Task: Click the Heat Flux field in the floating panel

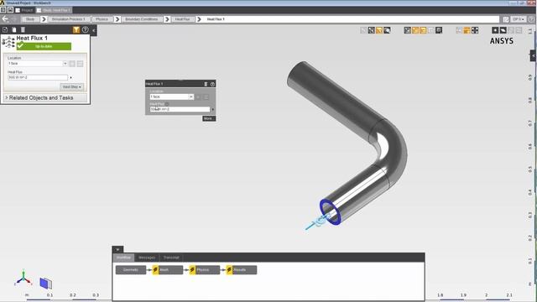Action: click(180, 109)
